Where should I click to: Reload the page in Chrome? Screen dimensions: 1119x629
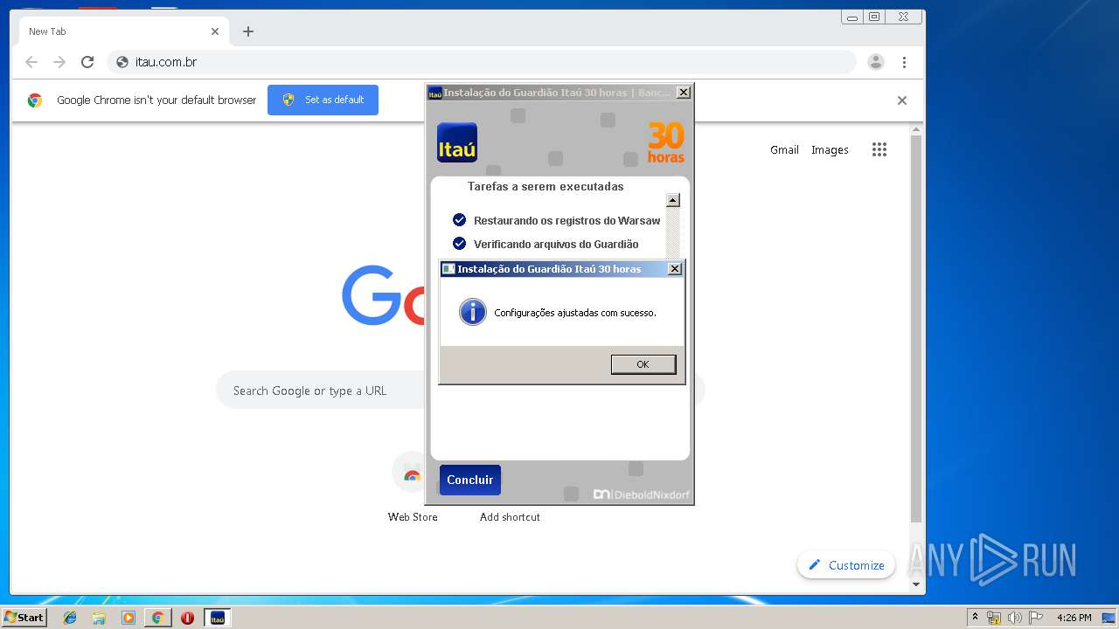(87, 62)
